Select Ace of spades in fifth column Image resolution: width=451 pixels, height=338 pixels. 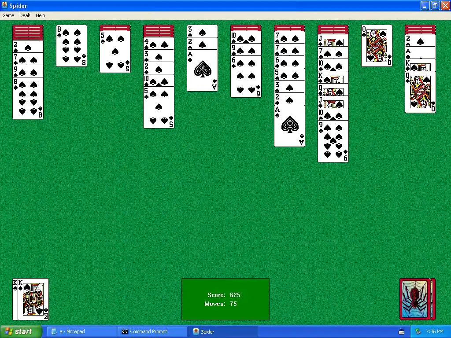point(203,70)
